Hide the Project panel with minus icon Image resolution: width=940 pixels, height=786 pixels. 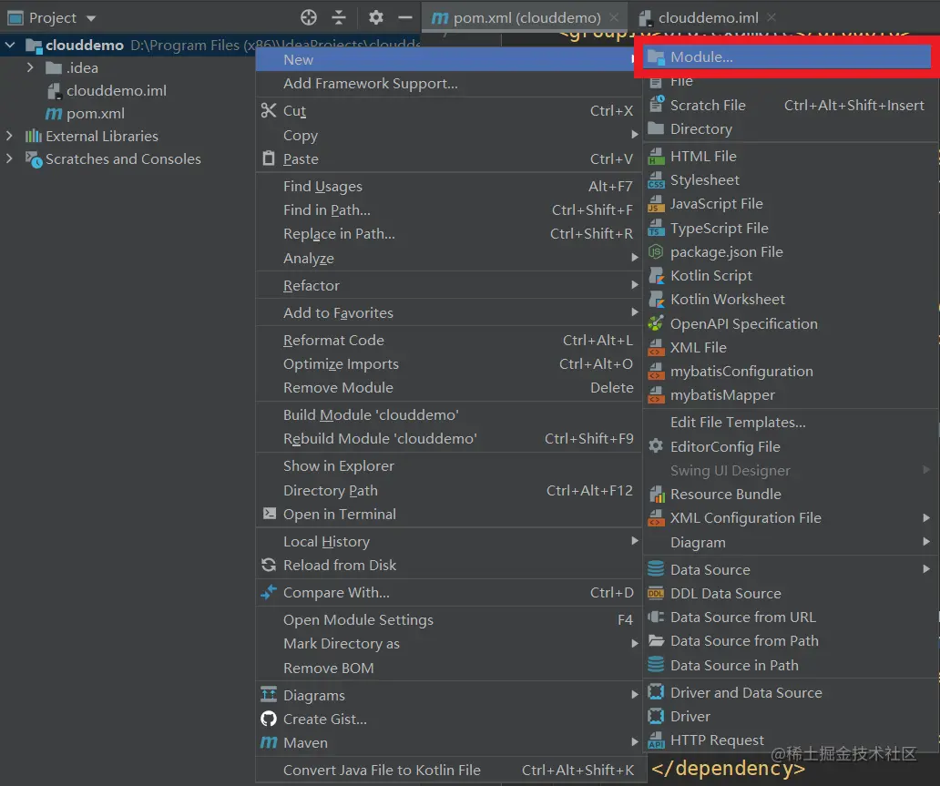coord(405,17)
